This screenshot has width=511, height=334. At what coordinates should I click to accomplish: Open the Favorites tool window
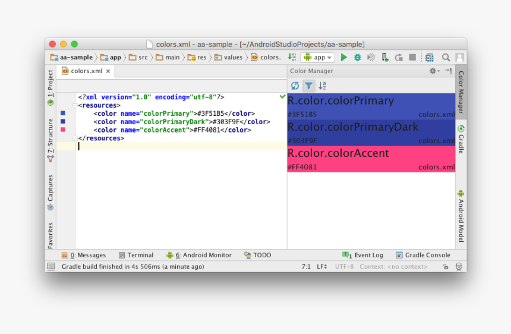[50, 235]
